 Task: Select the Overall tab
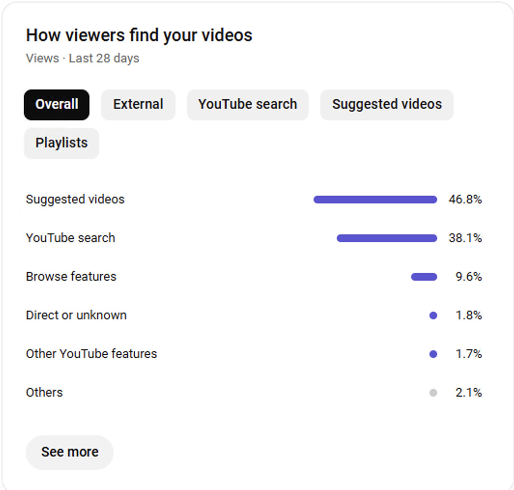coord(57,104)
